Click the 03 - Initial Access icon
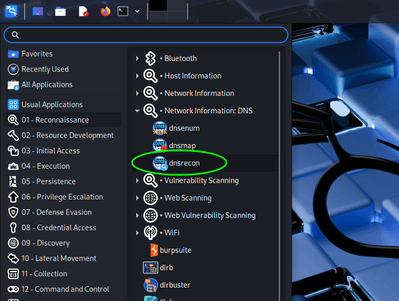The width and height of the screenshot is (399, 301). (x=13, y=151)
